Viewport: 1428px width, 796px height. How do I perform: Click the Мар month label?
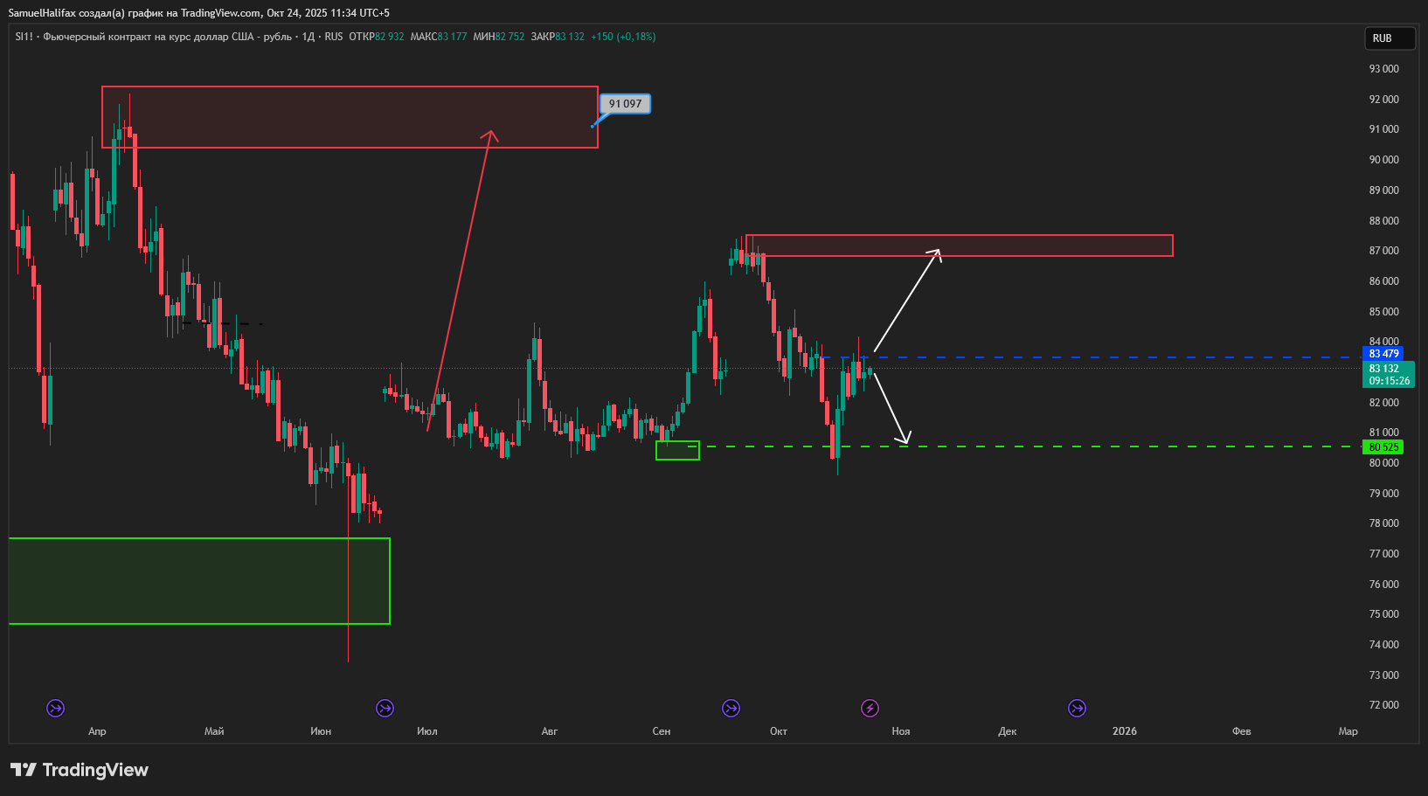(1348, 731)
